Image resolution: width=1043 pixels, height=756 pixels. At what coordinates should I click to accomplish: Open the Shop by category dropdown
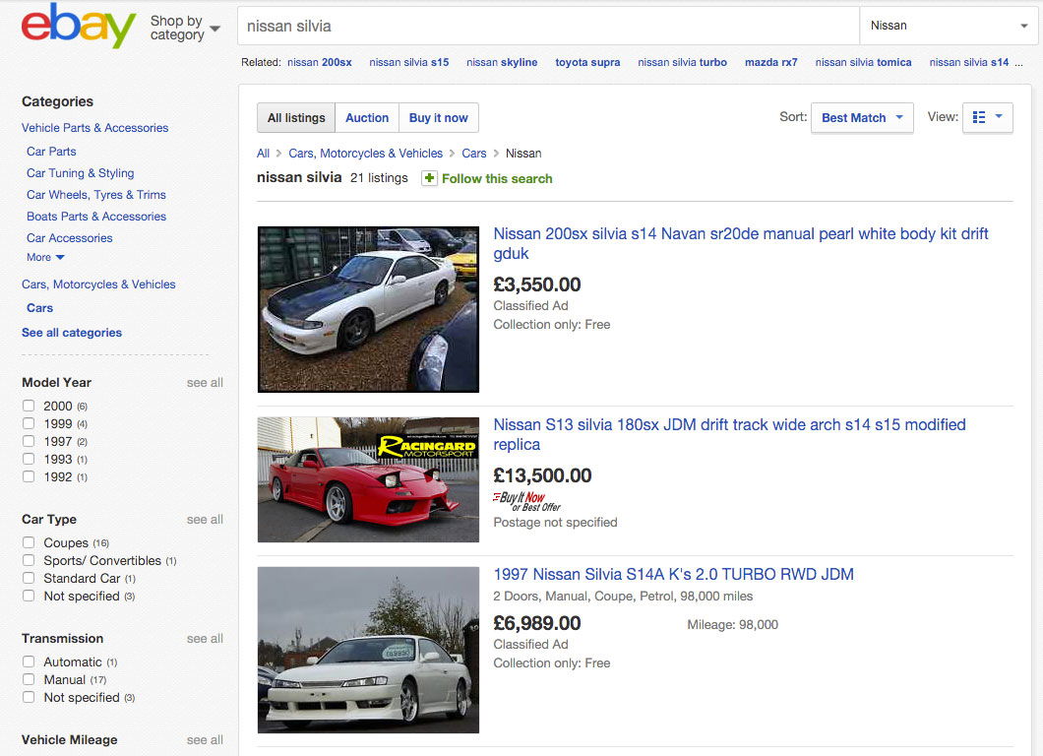(x=184, y=28)
